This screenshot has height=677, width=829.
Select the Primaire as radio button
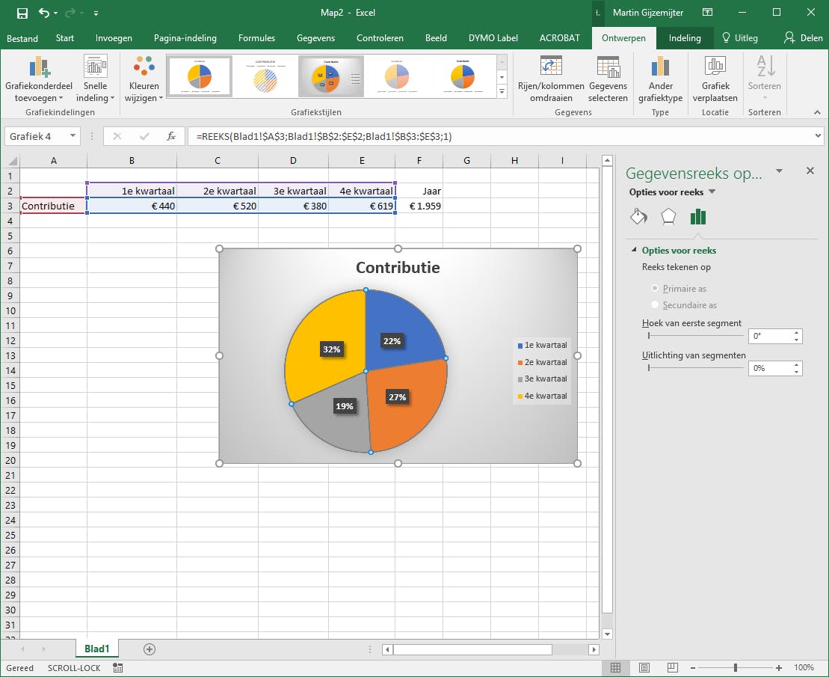point(656,288)
